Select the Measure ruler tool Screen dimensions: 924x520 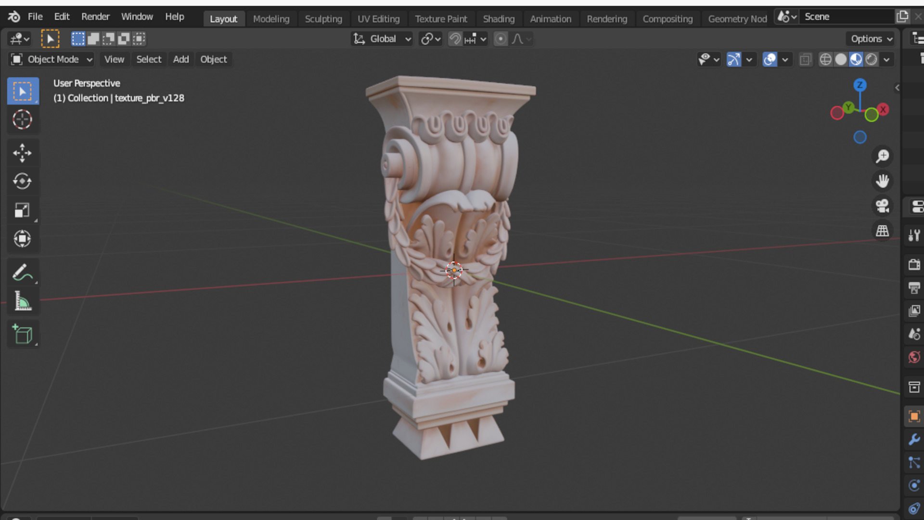(23, 301)
